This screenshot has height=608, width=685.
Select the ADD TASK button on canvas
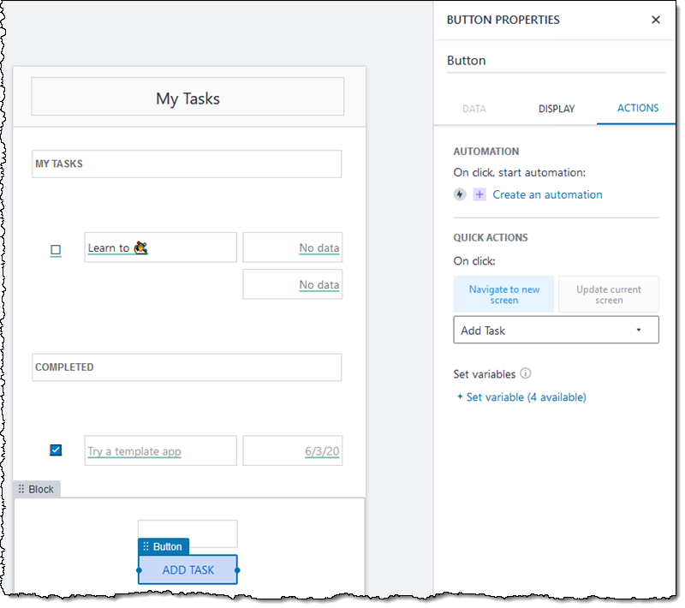click(x=188, y=570)
